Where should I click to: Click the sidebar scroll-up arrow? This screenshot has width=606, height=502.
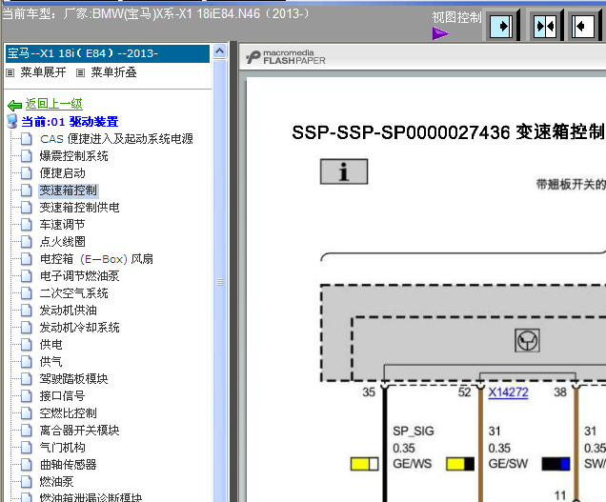[x=219, y=51]
